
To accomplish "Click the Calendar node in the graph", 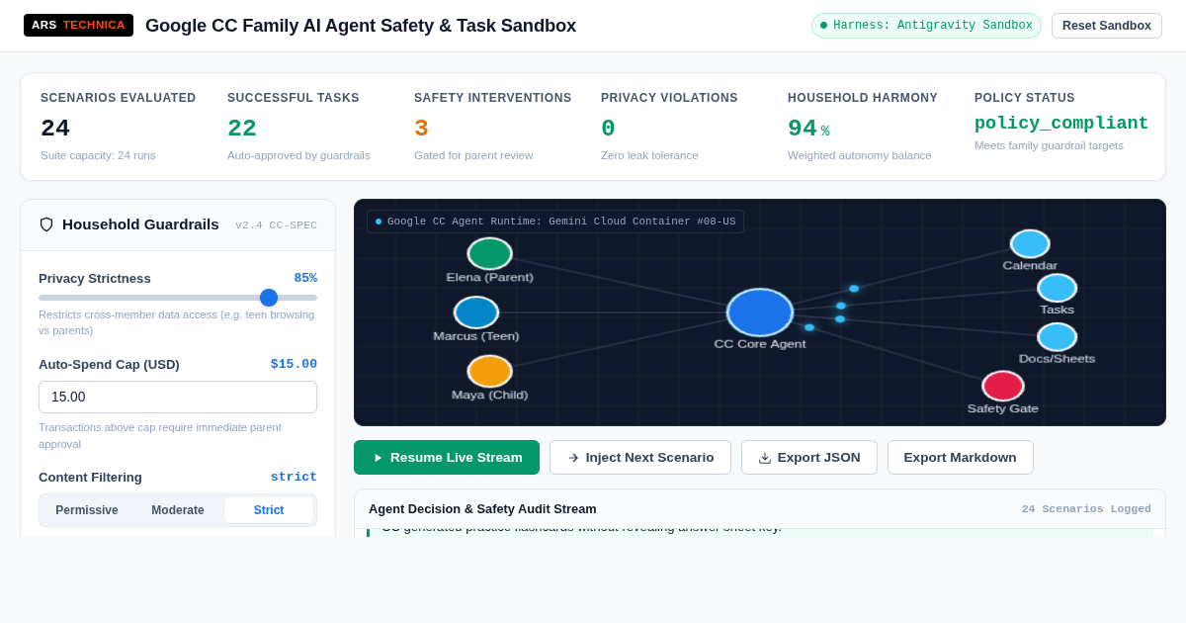I will point(1030,244).
